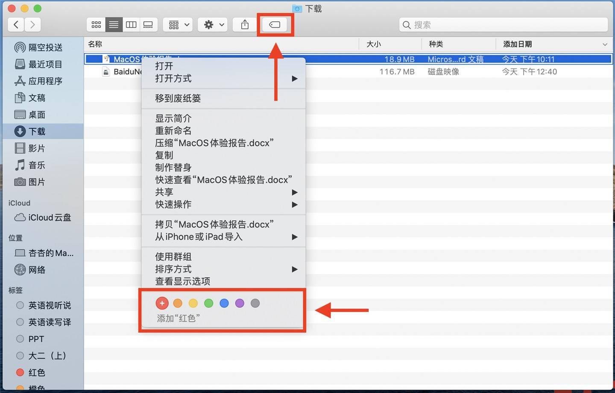Switch to gallery view mode
This screenshot has width=615, height=393.
[148, 25]
